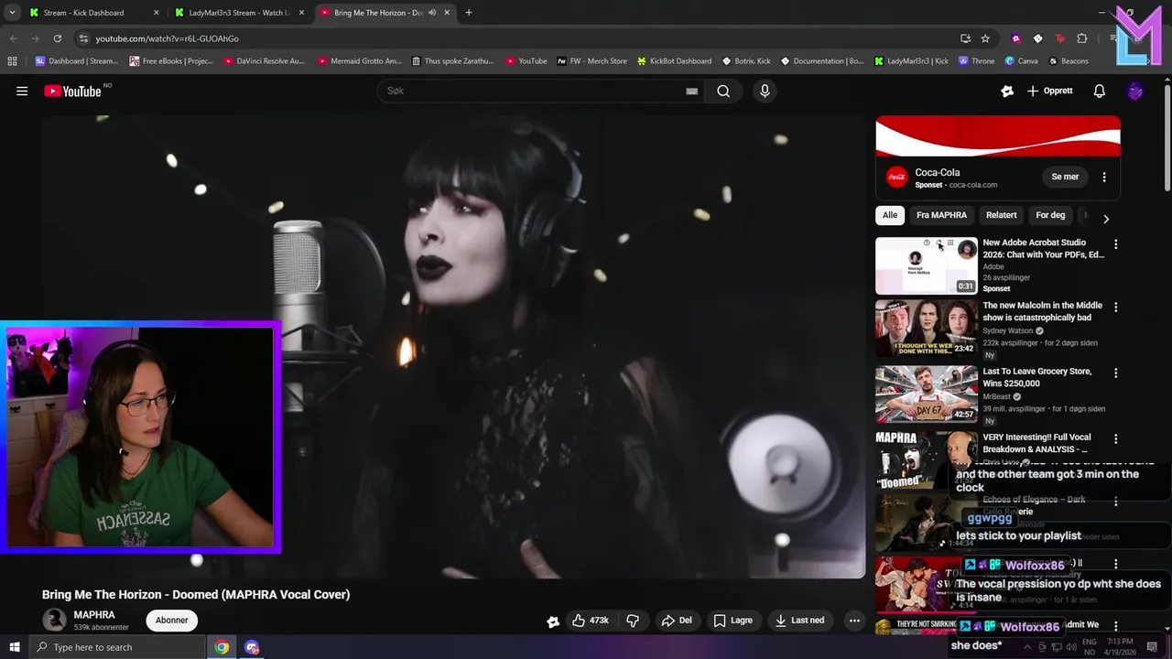Open MAPHRA channel avatar
Viewport: 1172px width, 659px height.
click(55, 620)
